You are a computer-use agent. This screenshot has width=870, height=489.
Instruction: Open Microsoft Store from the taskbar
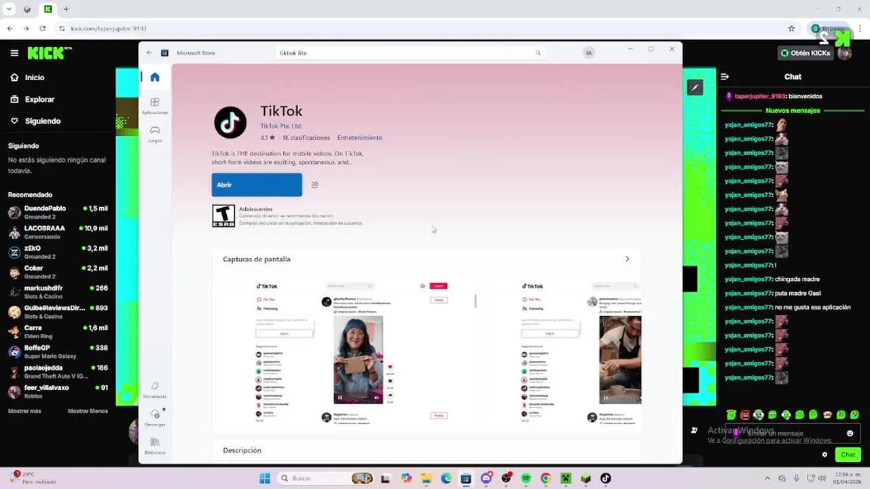point(466,478)
